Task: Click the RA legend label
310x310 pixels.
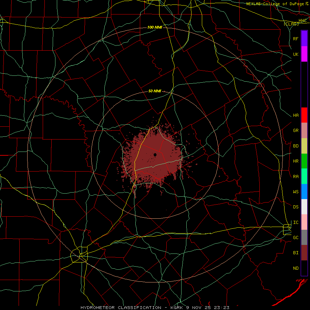Action: pos(296,177)
